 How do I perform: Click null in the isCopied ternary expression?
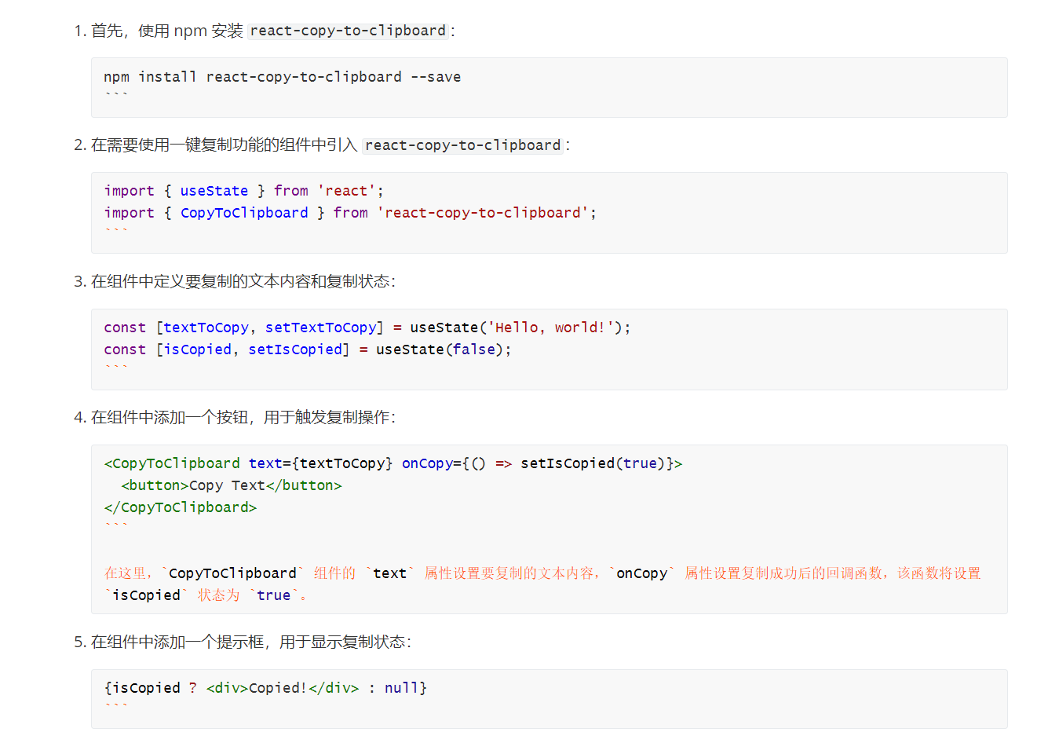click(402, 688)
